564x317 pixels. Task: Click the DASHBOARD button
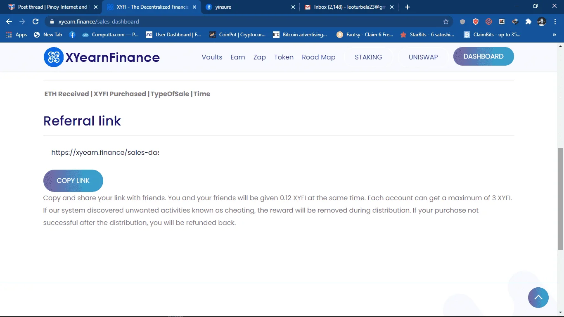[483, 57]
